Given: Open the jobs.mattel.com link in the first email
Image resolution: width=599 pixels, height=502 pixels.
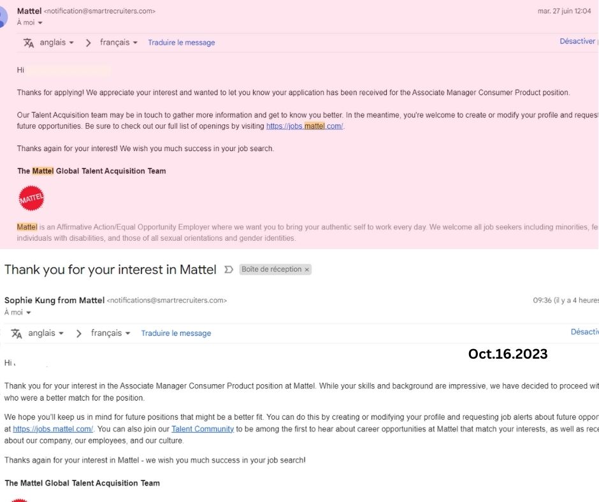Looking at the screenshot, I should point(305,126).
